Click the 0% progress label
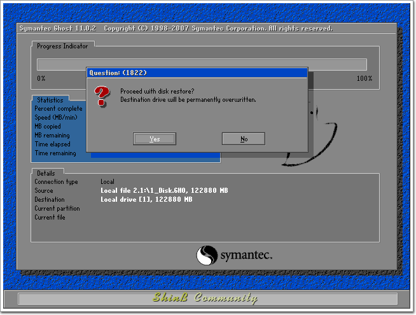Image resolution: width=416 pixels, height=315 pixels. coord(41,78)
